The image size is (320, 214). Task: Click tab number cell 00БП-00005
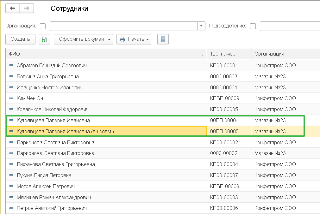click(x=224, y=131)
